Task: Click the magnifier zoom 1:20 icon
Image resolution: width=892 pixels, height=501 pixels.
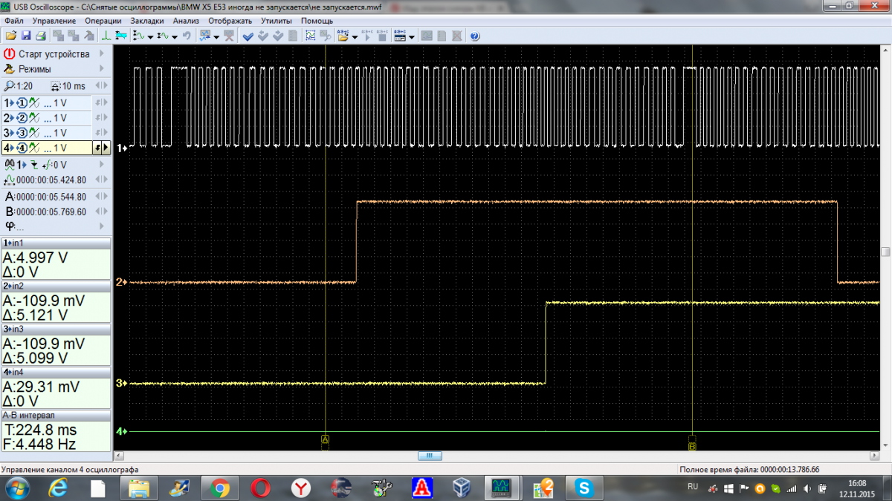Action: click(9, 86)
